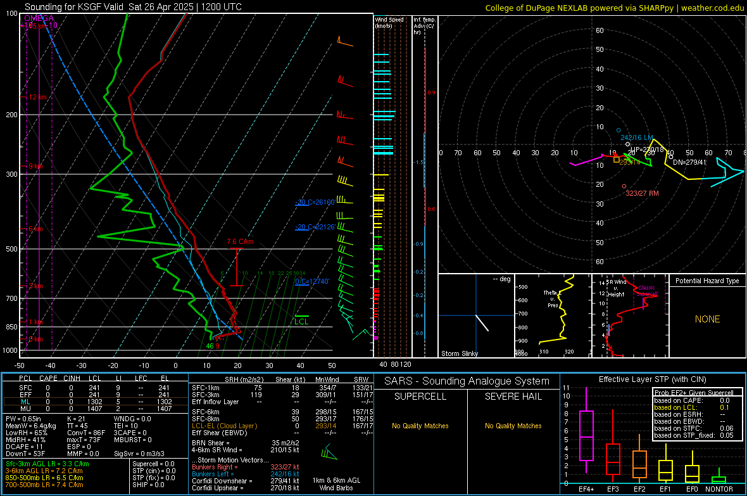
Task: Click the '850-500mb LR = 6.5 C/km' line
Action: point(44,478)
